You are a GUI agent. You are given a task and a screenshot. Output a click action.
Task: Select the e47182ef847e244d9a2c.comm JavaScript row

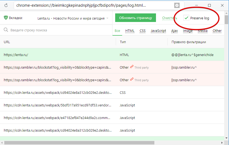tap(112, 118)
